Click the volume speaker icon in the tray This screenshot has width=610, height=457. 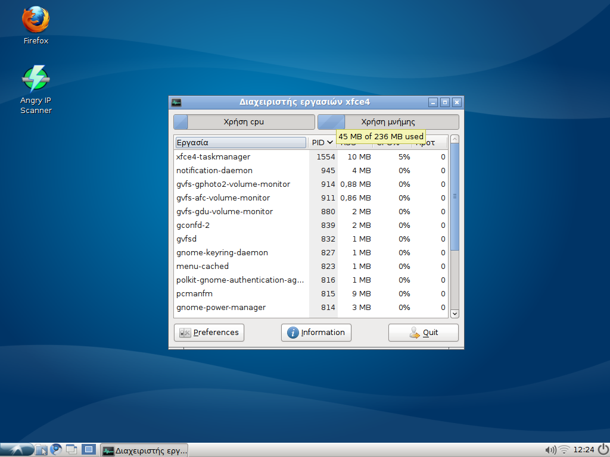tap(550, 450)
